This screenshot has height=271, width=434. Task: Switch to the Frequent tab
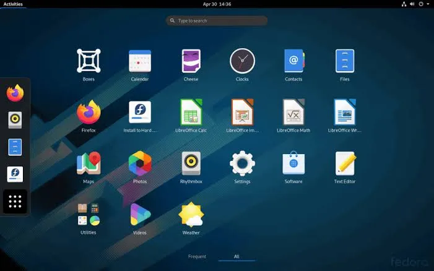tap(197, 256)
